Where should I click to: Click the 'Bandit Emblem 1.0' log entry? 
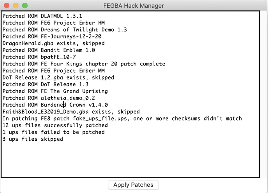point(49,50)
